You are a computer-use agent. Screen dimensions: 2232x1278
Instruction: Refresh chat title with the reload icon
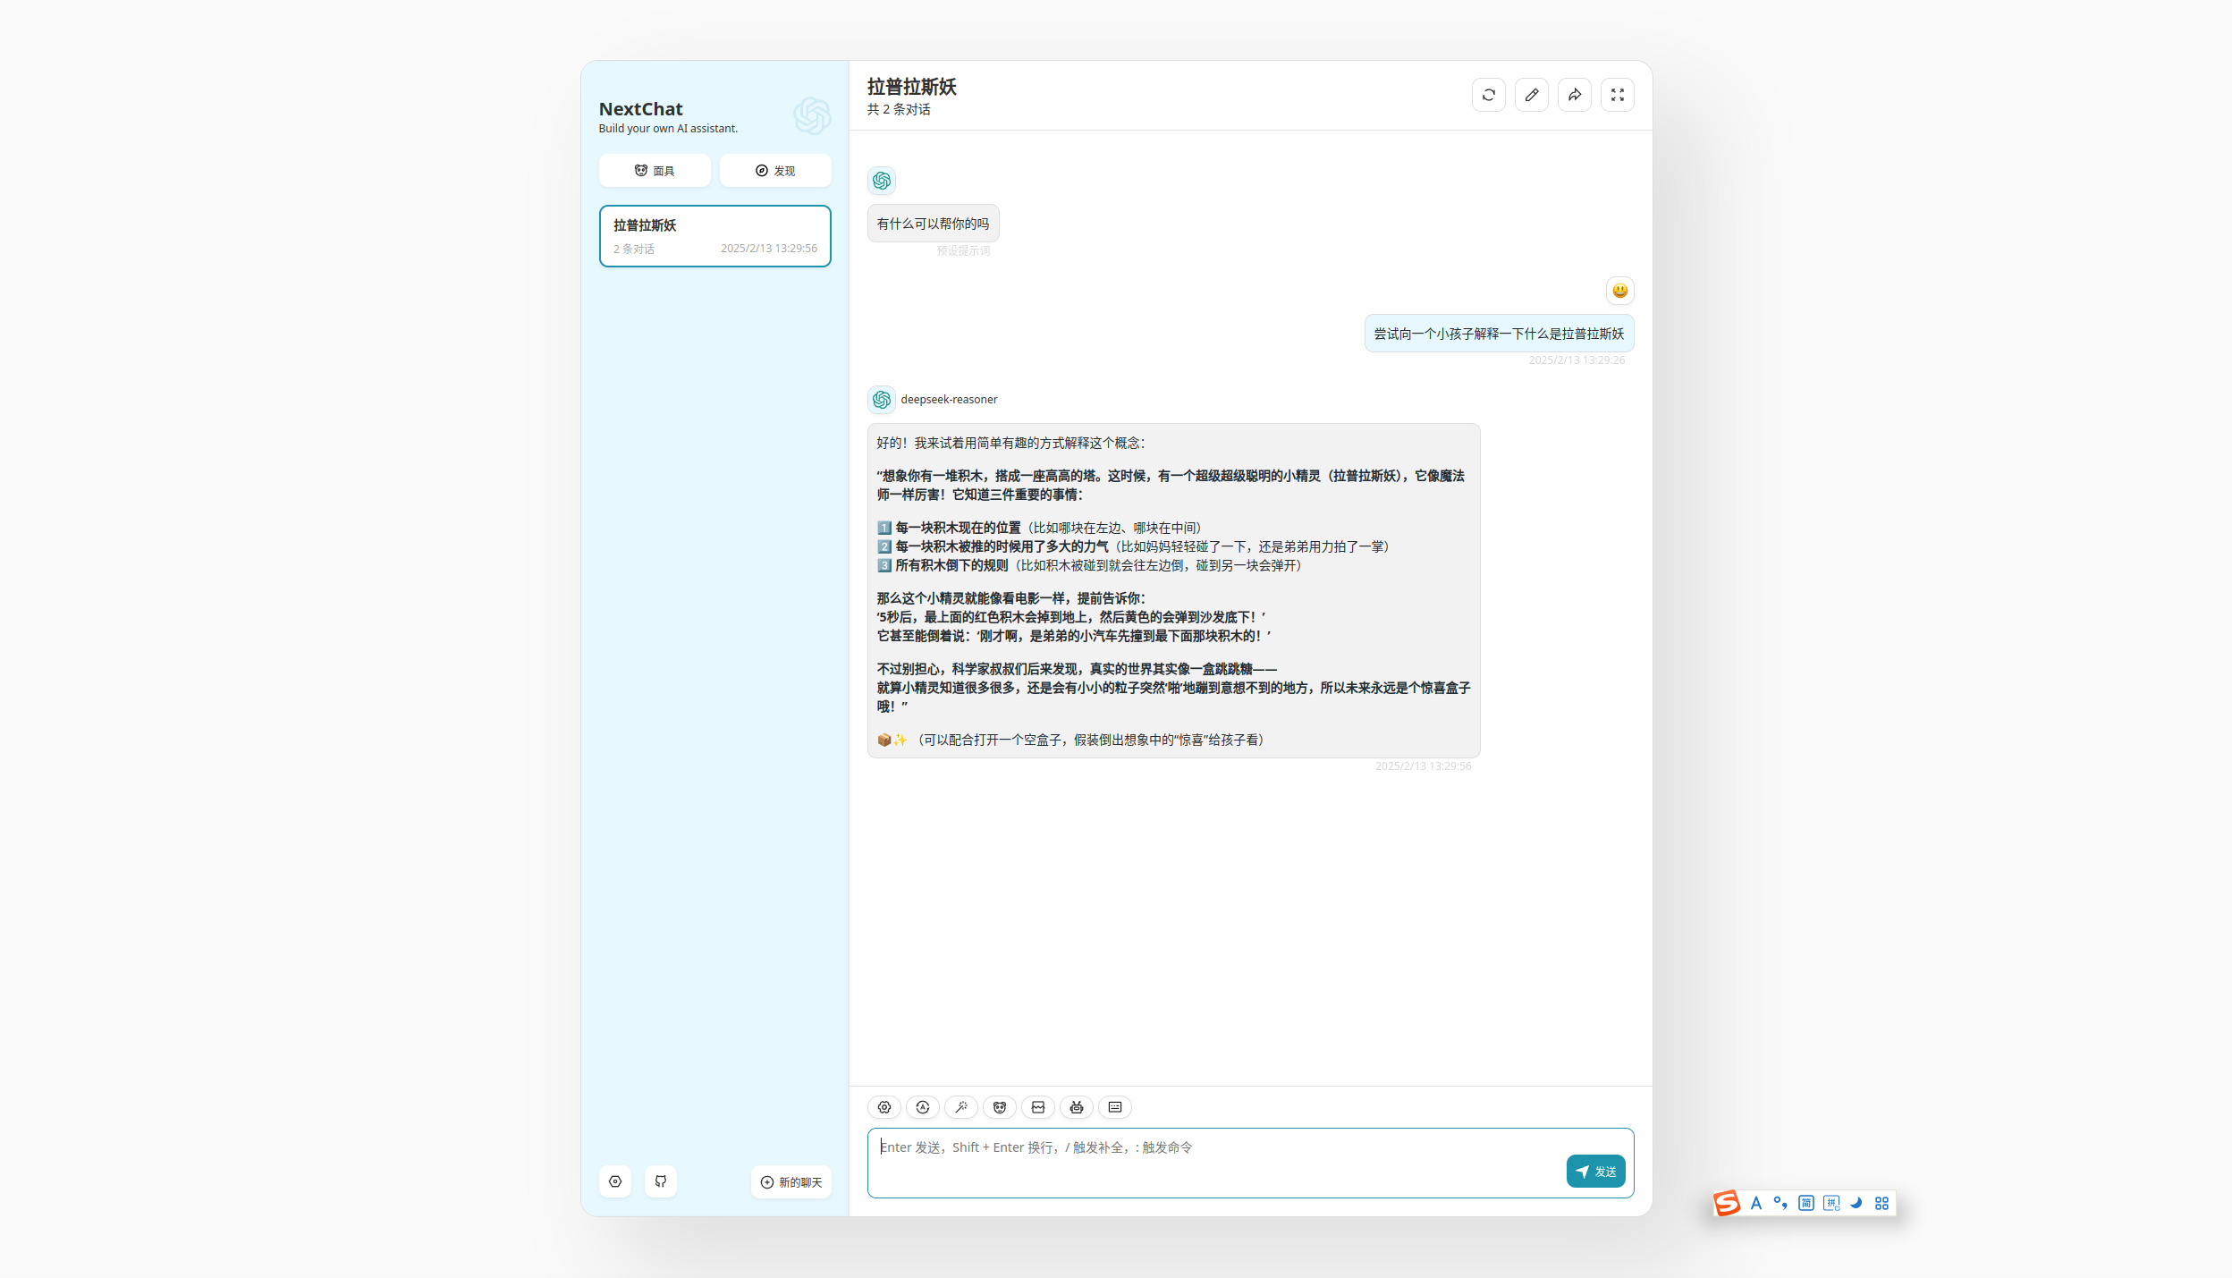(1488, 95)
